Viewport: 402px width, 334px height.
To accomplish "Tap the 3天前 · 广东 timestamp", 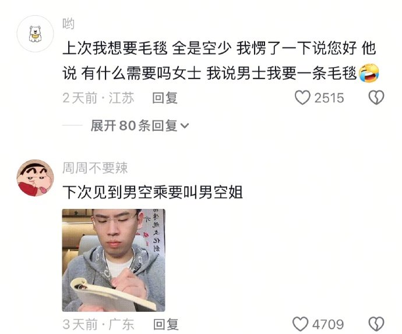I will click(98, 325).
